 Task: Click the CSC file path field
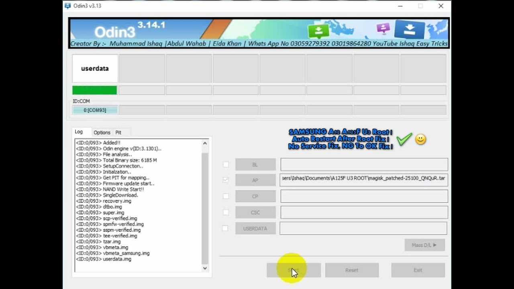[364, 212]
